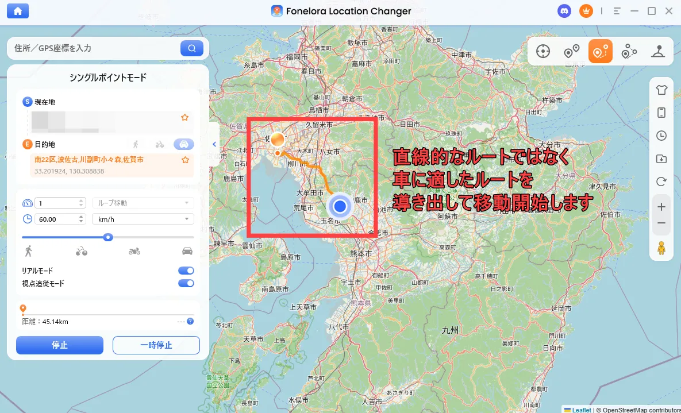Select jump teleport mode icon

coord(572,51)
